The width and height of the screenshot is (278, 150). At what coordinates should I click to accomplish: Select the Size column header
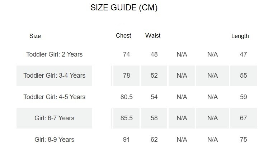click(35, 36)
